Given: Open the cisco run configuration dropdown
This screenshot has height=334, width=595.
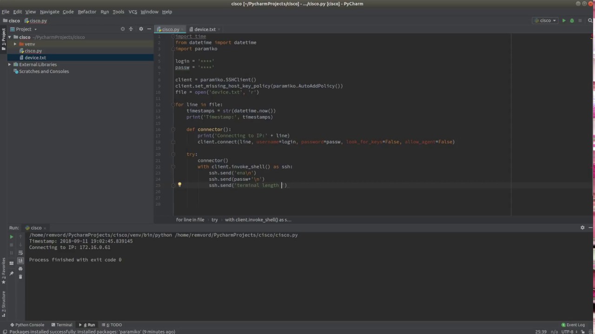Looking at the screenshot, I should (x=545, y=20).
